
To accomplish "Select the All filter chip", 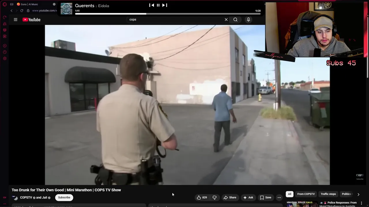I will click(x=289, y=194).
